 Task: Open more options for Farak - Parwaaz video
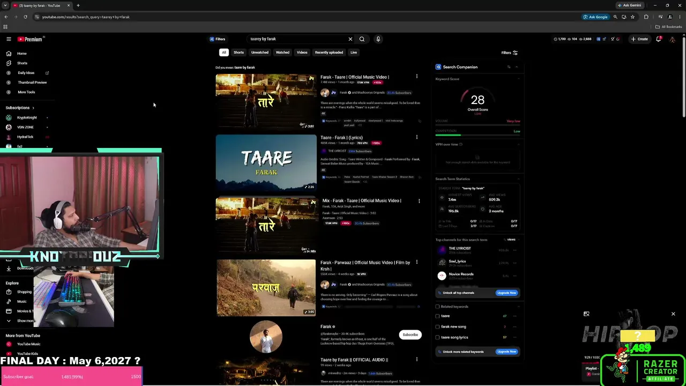click(416, 263)
